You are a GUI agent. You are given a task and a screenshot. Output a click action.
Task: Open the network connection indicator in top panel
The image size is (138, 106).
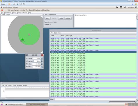(117, 7)
